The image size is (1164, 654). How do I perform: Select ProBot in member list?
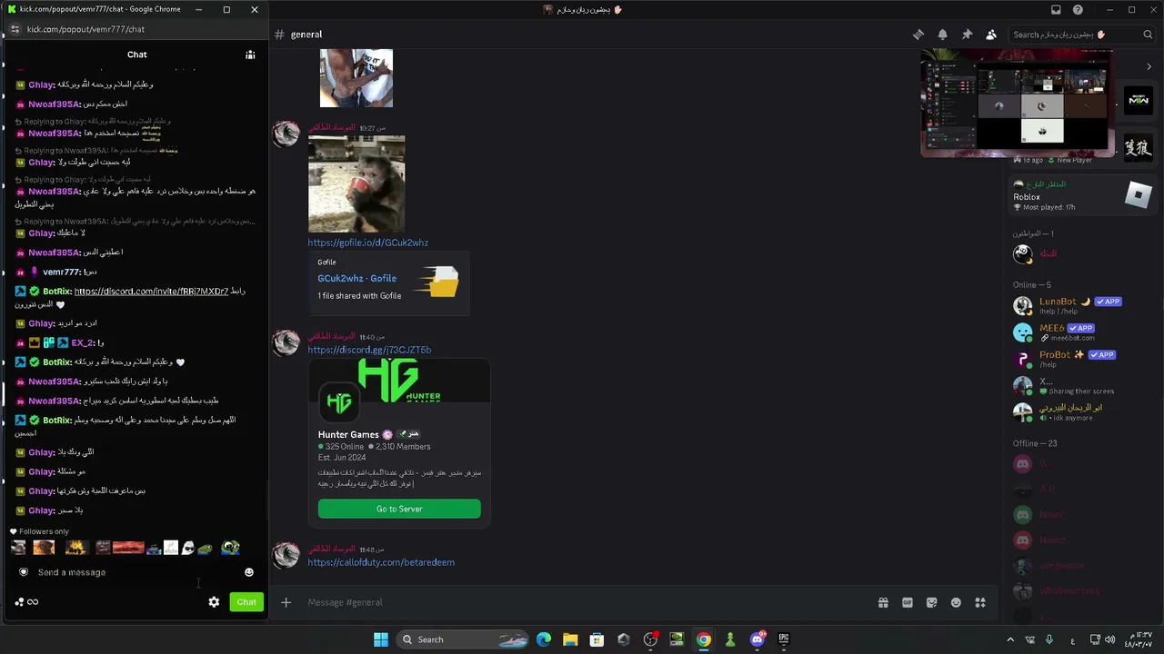[1080, 359]
